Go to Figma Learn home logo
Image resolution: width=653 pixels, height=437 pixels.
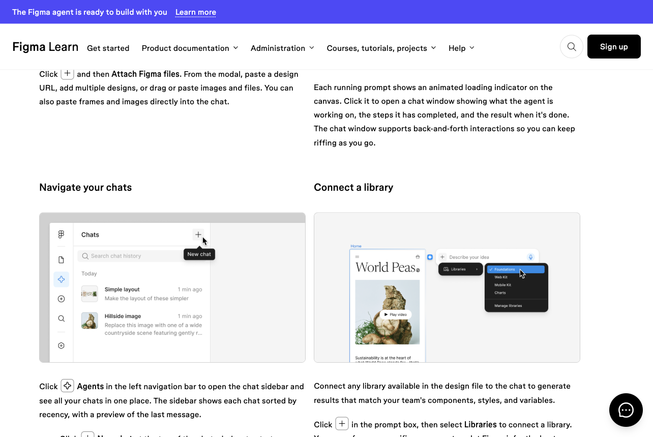point(45,47)
